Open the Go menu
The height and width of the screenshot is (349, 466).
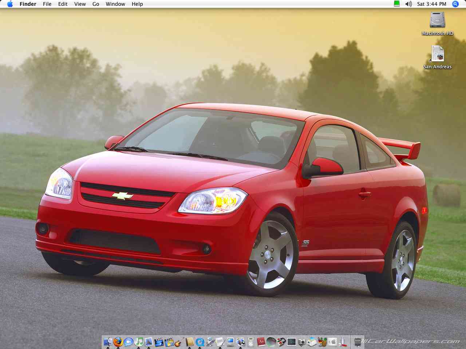pos(96,4)
